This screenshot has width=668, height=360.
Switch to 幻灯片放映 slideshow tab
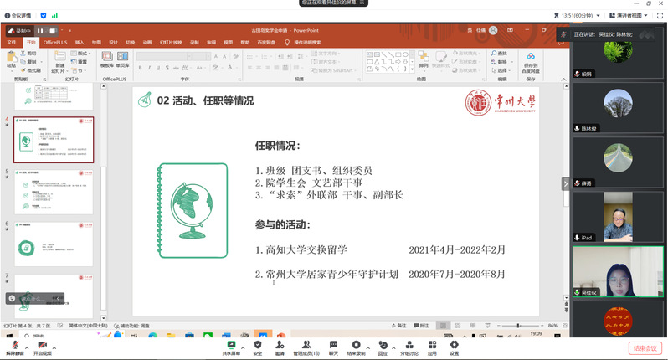171,42
